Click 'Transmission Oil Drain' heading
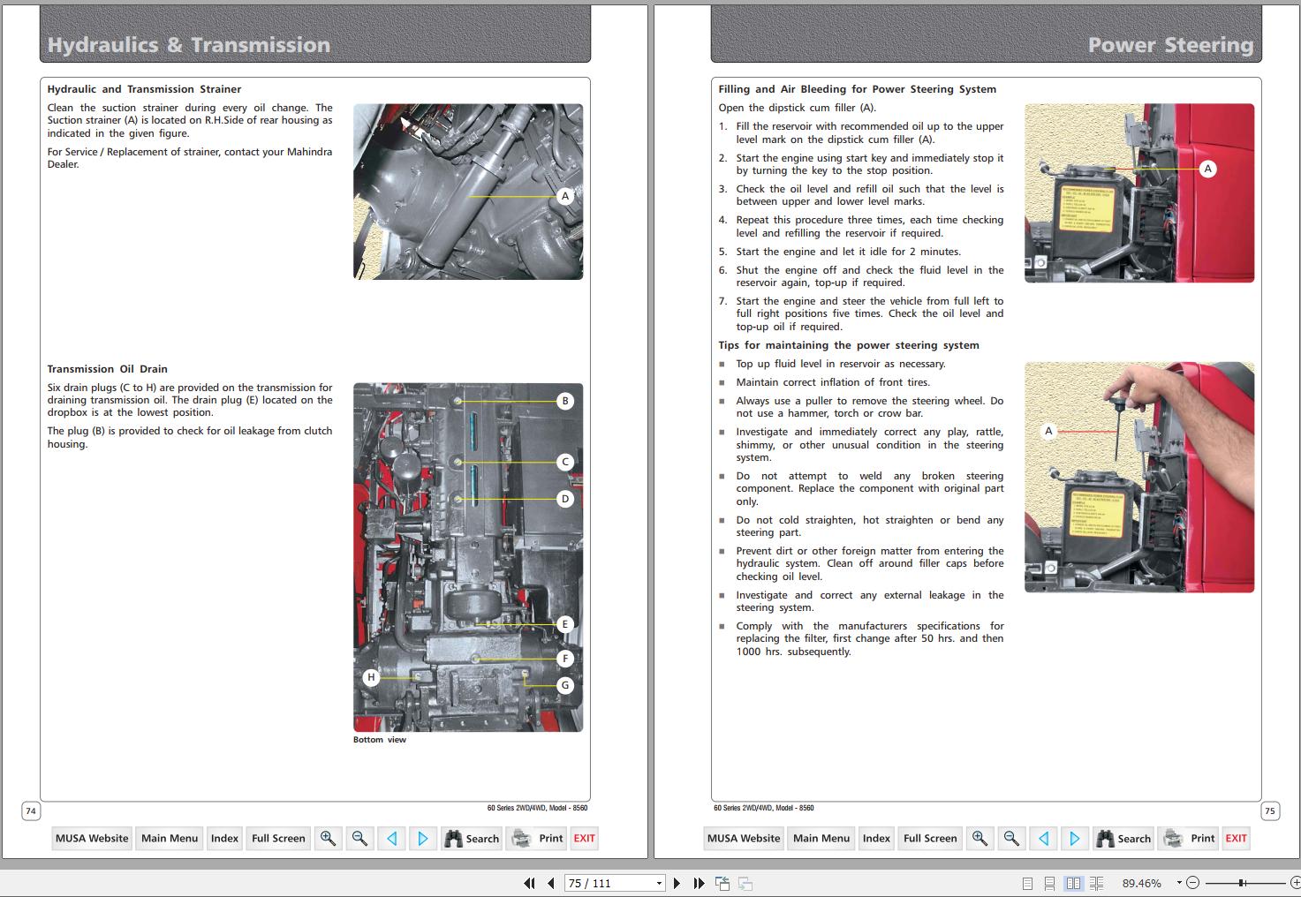This screenshot has width=1301, height=897. [107, 369]
